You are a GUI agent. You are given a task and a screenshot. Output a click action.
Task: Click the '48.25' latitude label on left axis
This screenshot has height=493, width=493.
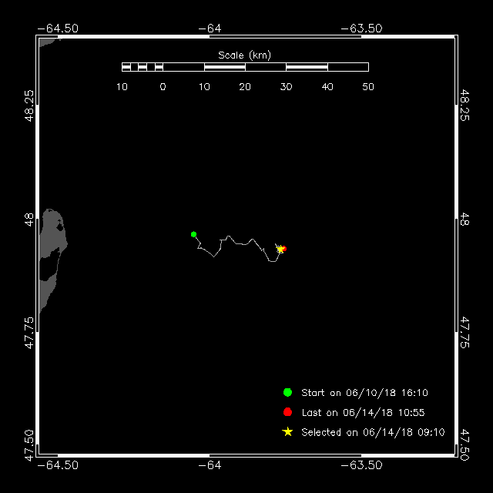pos(29,106)
